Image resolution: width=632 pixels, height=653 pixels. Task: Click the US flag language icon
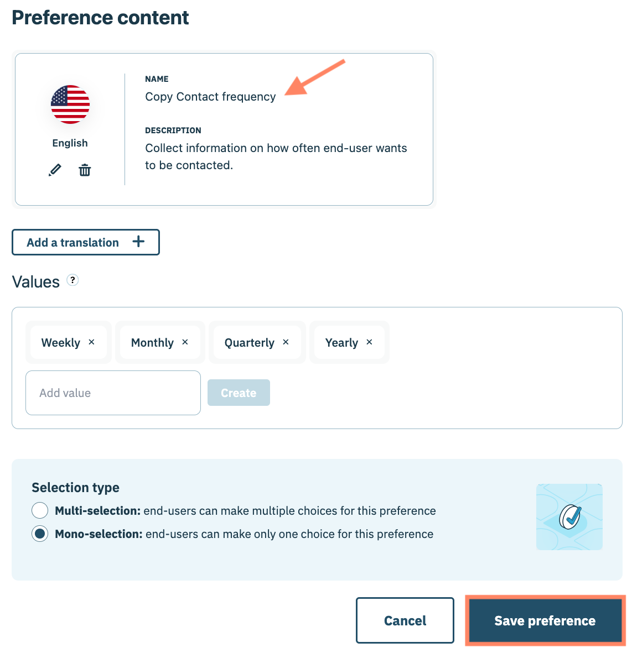tap(70, 105)
